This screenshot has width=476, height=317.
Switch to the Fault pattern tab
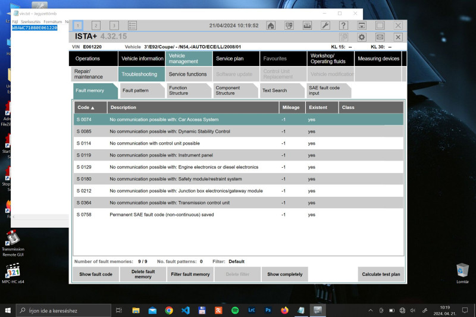(142, 90)
